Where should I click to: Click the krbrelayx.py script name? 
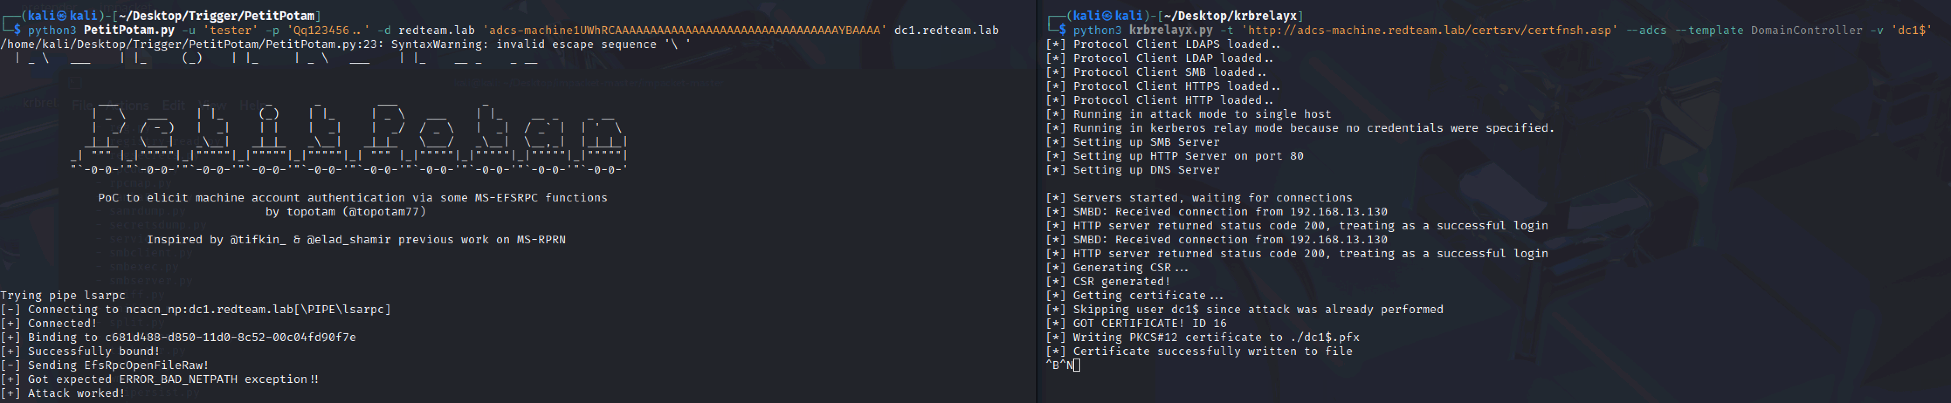(1170, 30)
